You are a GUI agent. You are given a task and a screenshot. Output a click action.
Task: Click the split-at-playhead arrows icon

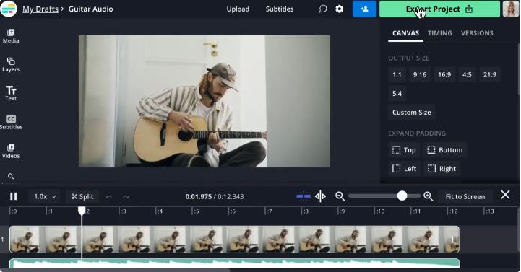click(320, 196)
